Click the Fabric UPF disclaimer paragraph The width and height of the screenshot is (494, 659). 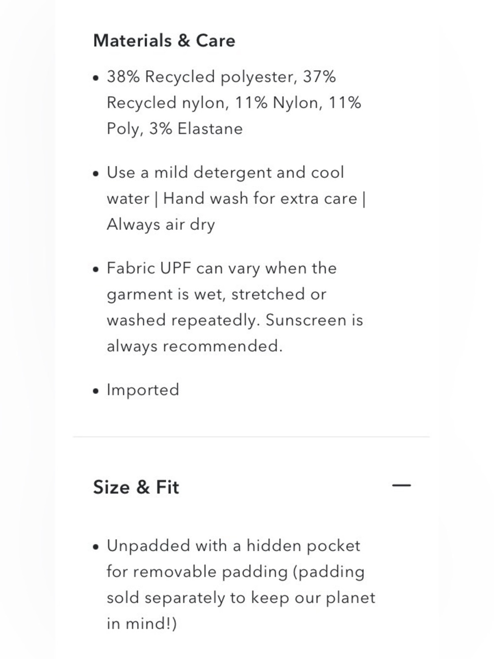coord(235,307)
